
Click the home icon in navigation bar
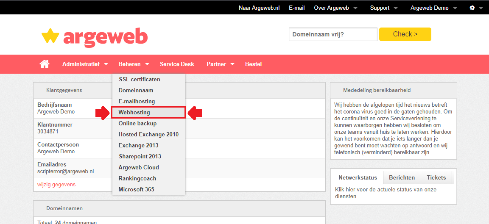[x=44, y=64]
